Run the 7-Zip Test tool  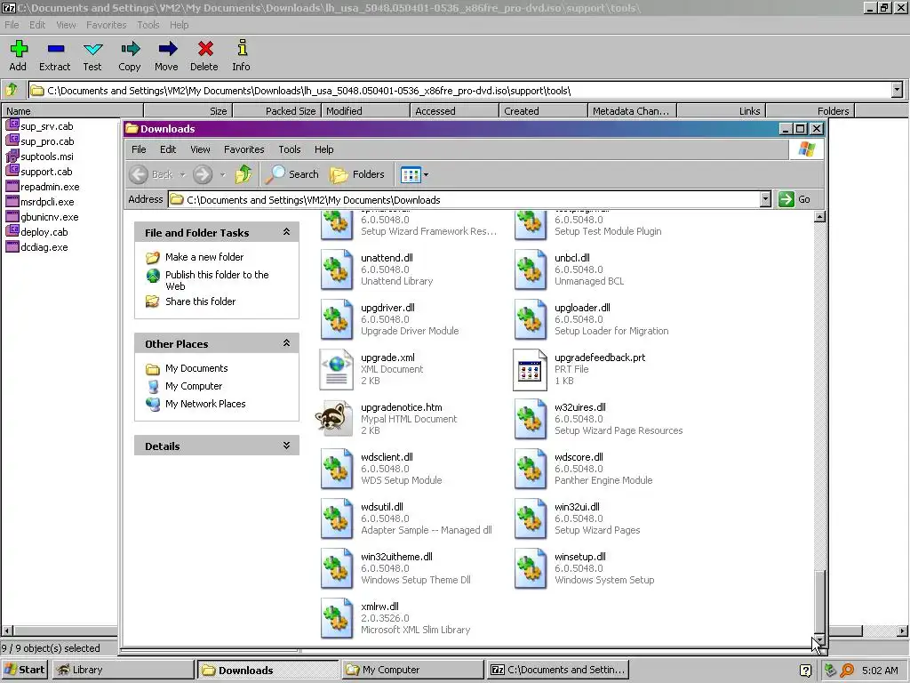[x=92, y=56]
